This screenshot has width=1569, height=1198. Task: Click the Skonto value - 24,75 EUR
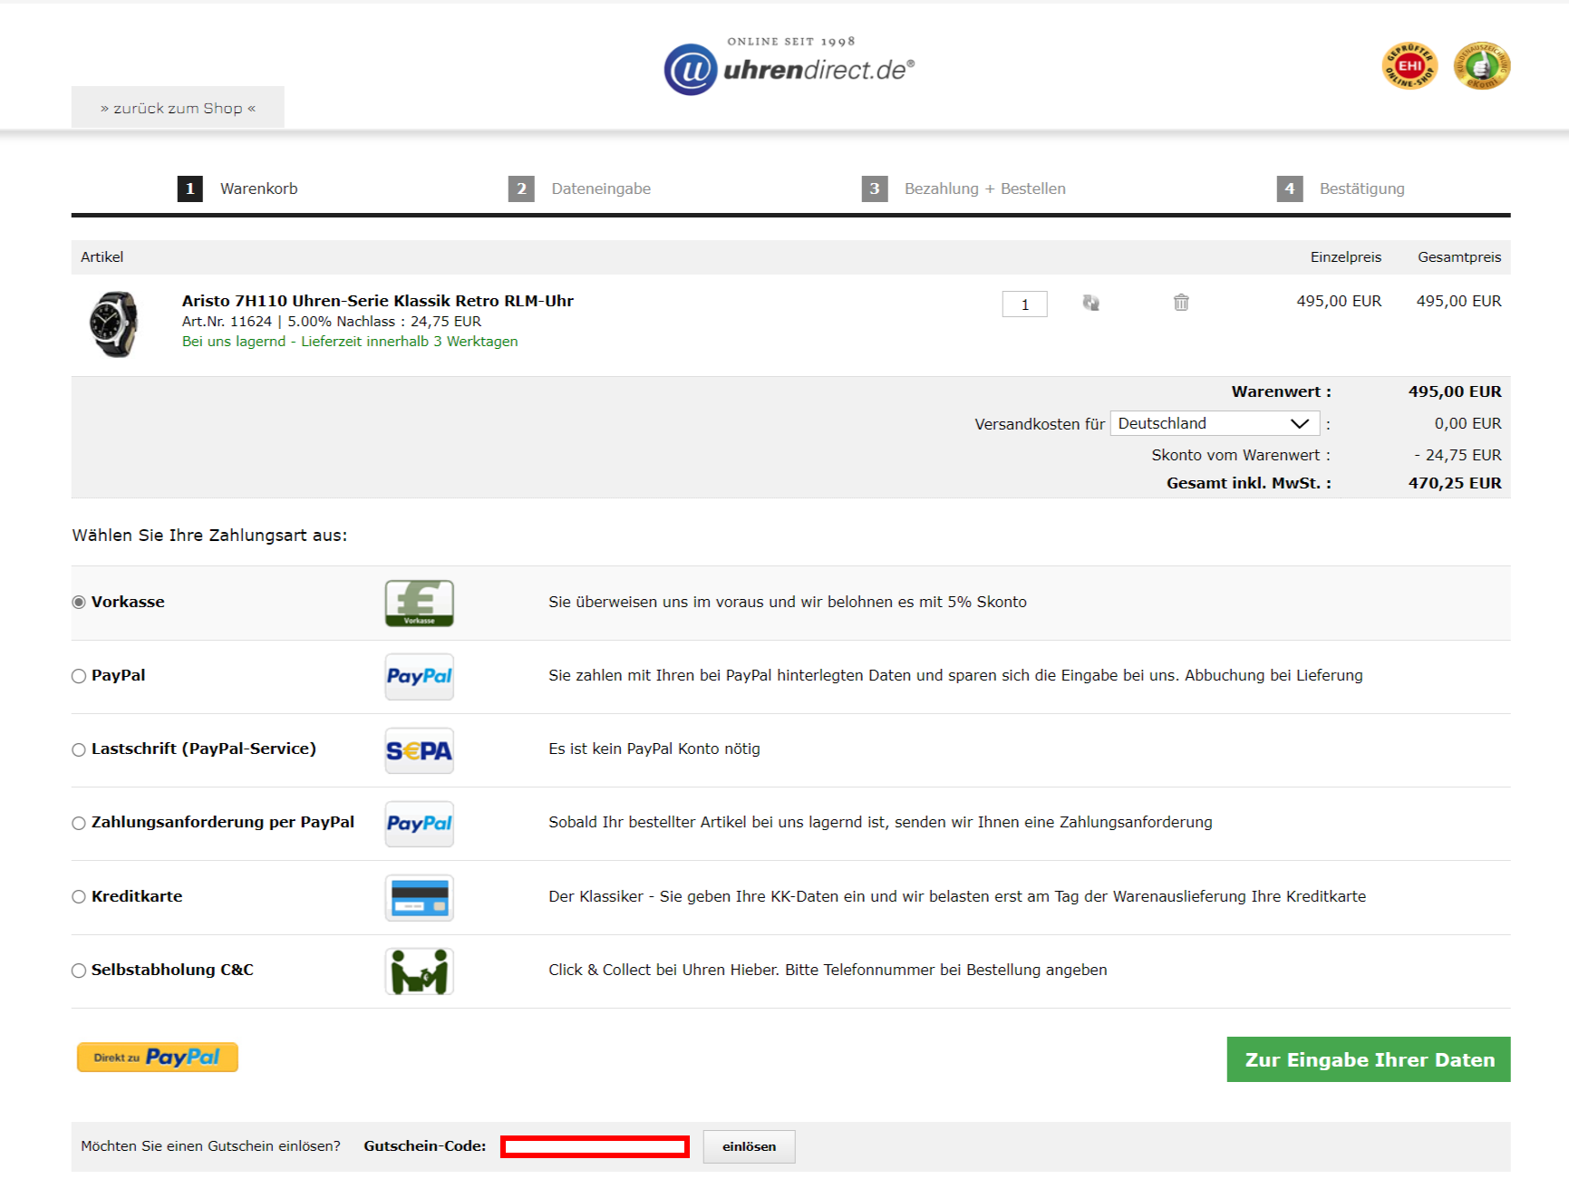pos(1458,455)
